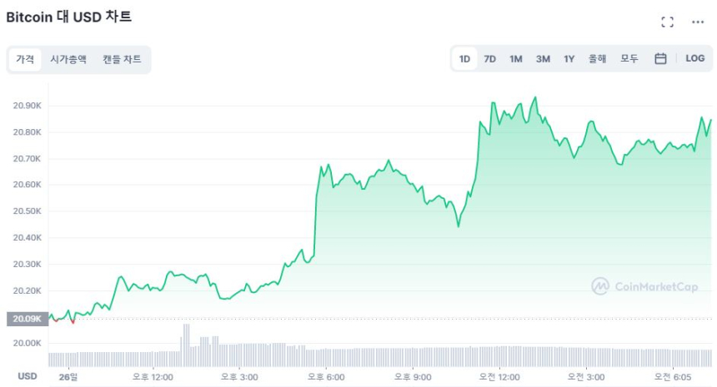The image size is (717, 387).
Task: Click the 20.09K current price label
Action: (x=24, y=319)
